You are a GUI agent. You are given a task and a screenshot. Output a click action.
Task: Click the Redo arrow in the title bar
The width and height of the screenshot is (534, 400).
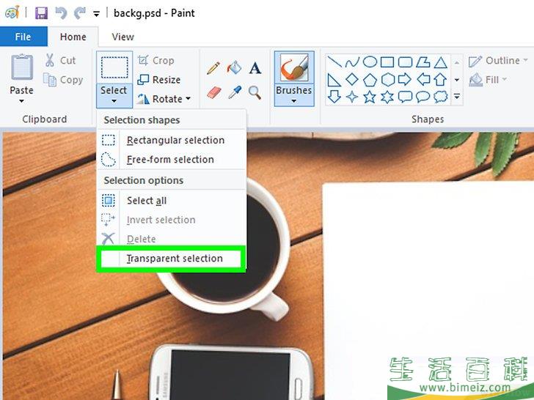pyautogui.click(x=80, y=13)
